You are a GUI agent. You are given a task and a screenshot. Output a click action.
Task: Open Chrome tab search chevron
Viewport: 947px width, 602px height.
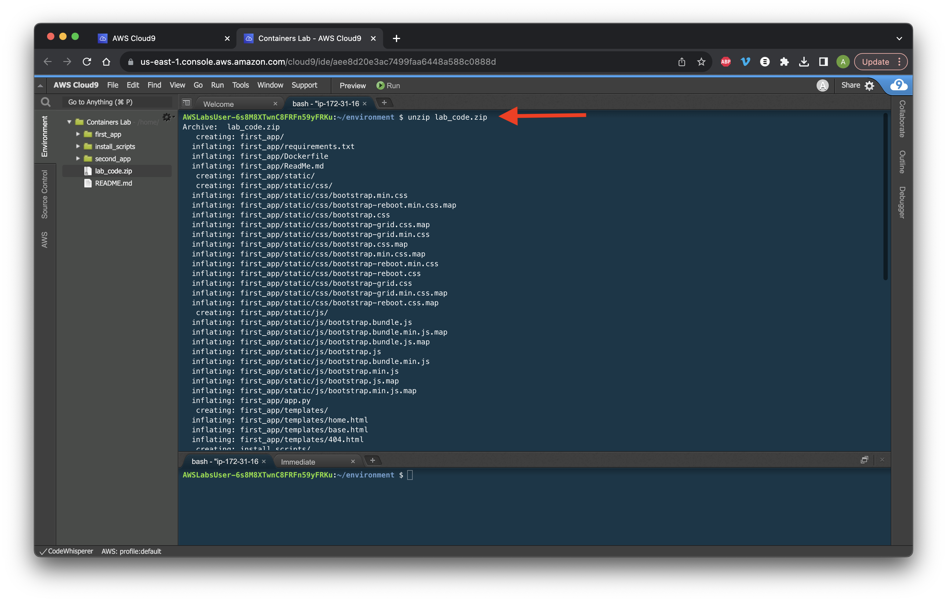(899, 38)
